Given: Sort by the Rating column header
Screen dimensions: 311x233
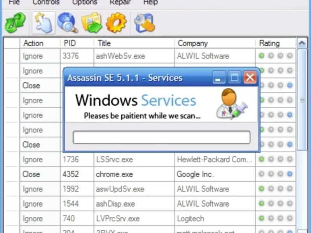Looking at the screenshot, I should tap(276, 43).
